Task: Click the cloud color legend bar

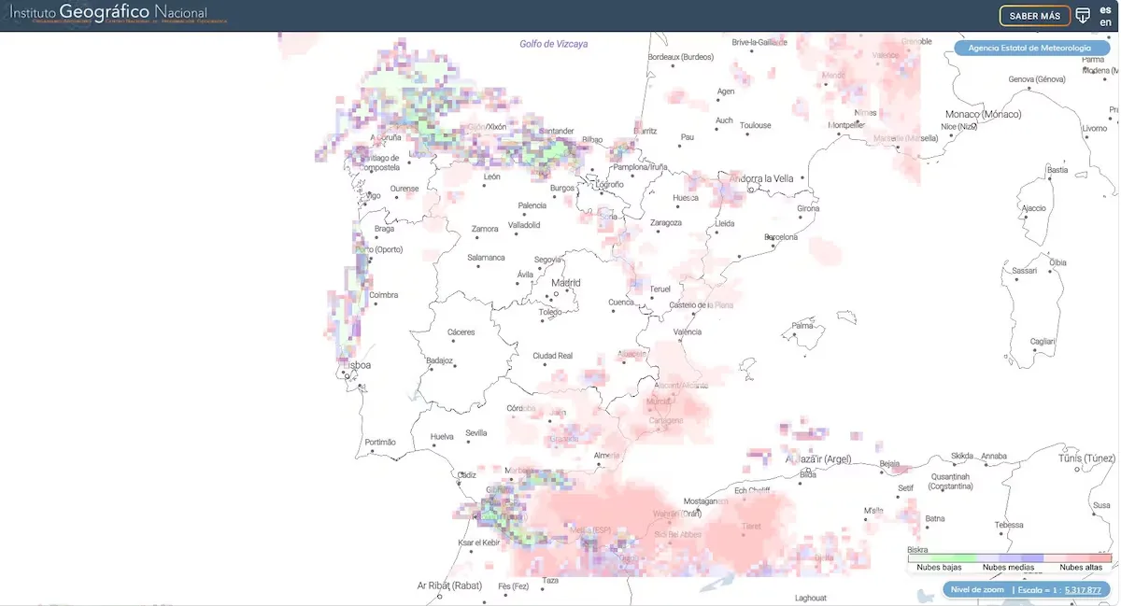Action: [1010, 557]
